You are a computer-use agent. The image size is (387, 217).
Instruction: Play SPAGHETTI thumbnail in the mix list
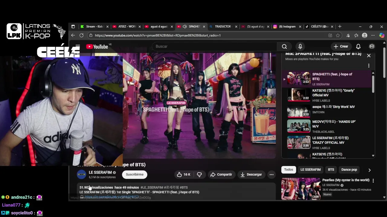[x=298, y=78]
